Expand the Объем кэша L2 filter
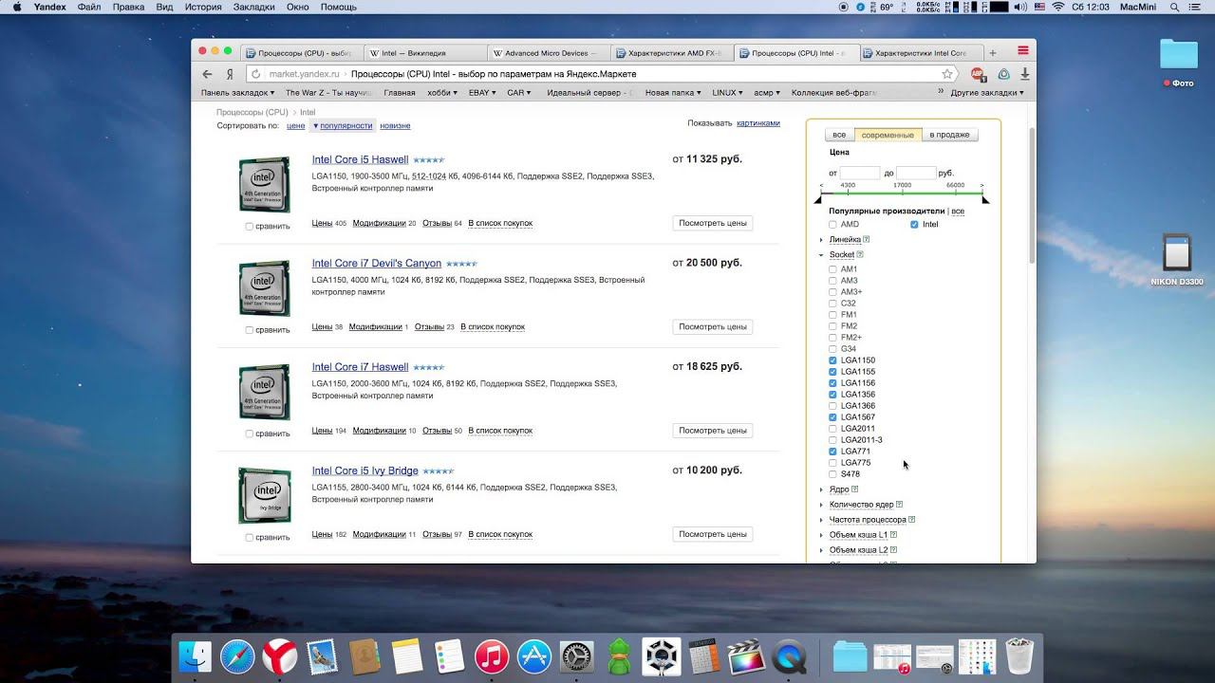 [x=858, y=550]
